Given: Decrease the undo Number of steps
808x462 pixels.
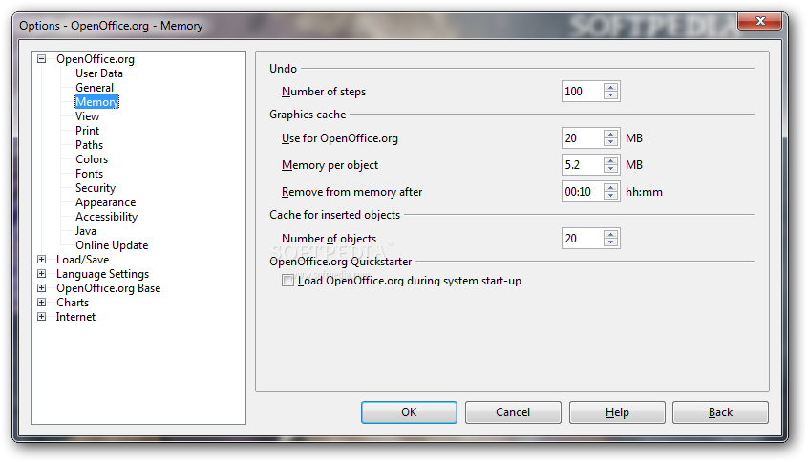Looking at the screenshot, I should coord(610,95).
